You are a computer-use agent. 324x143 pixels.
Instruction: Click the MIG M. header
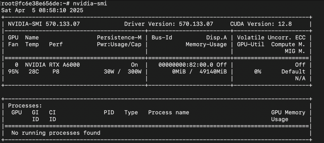(295, 51)
